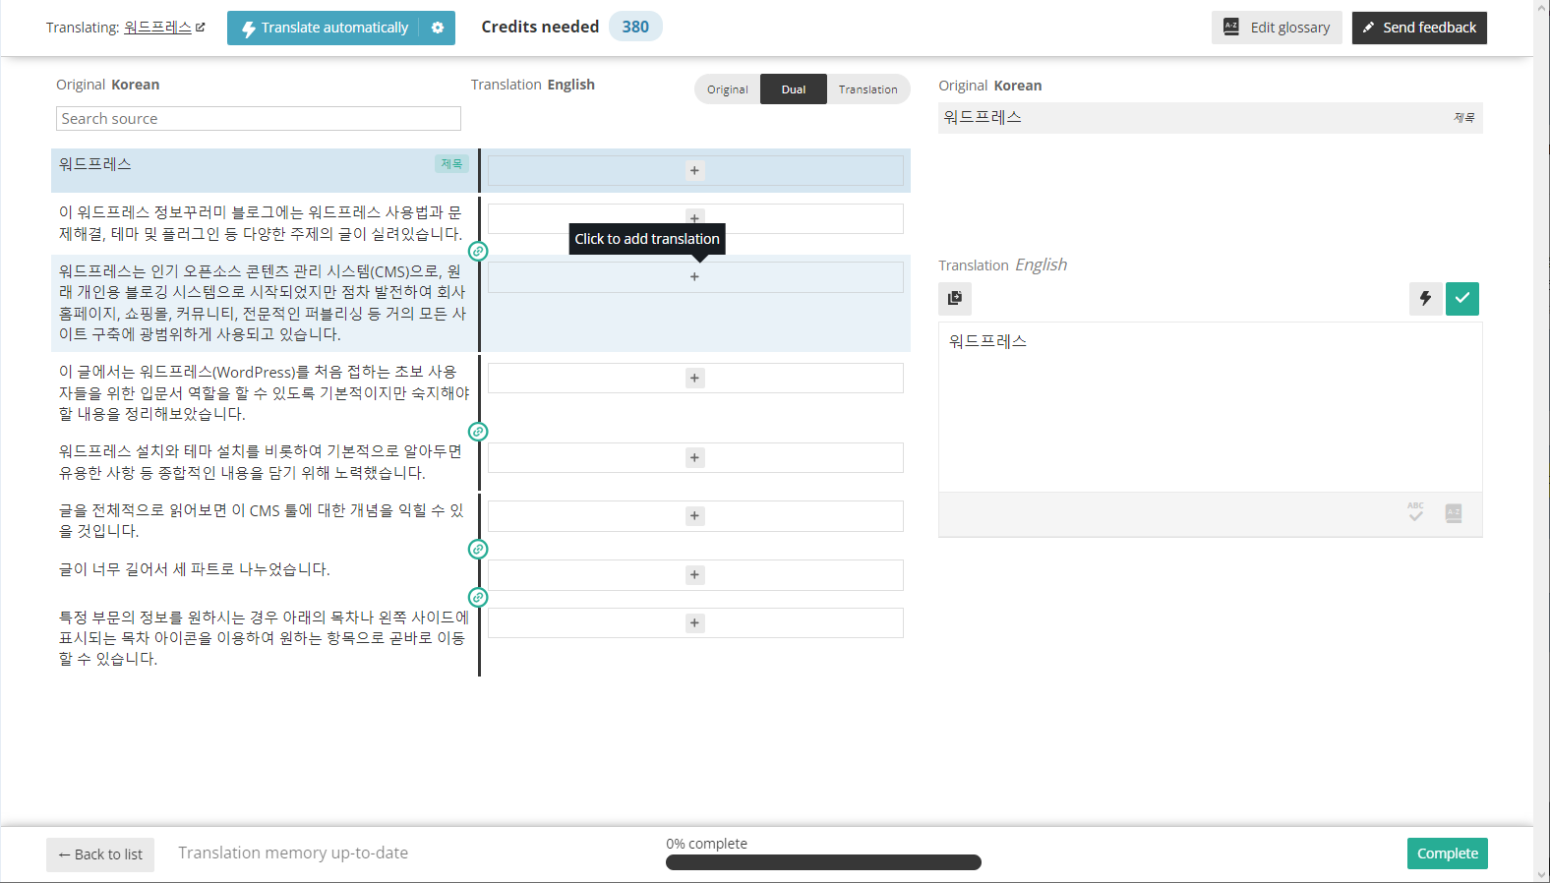Click lightning auto-translate icon in editor
Viewport: 1550px width, 883px height.
pyautogui.click(x=1425, y=298)
